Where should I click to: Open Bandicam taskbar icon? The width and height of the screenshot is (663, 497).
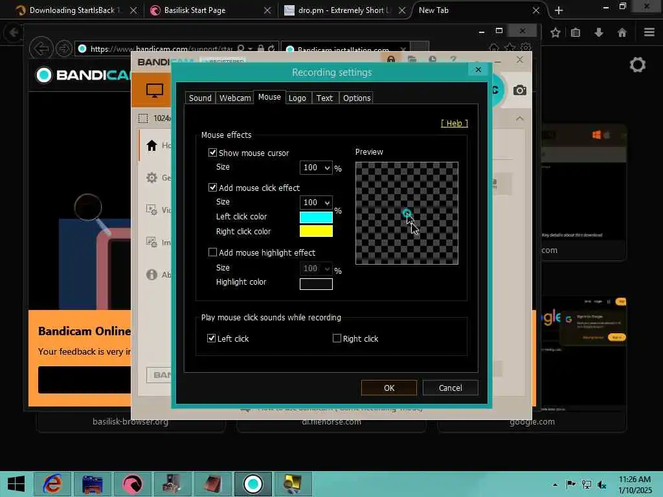(253, 484)
